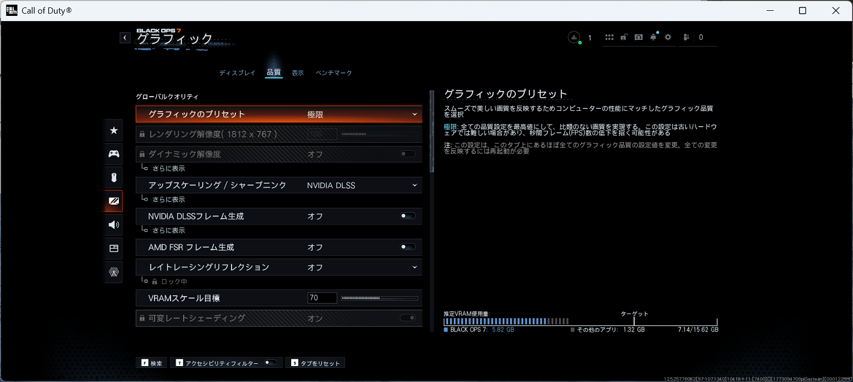This screenshot has width=853, height=382.
Task: Open the friends social icon
Action: point(686,38)
